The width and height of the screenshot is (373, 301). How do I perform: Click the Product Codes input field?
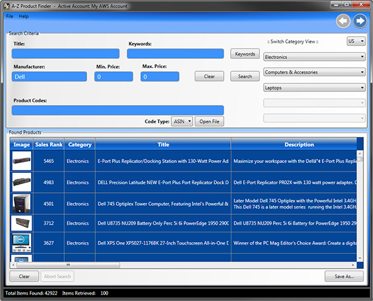click(x=118, y=110)
